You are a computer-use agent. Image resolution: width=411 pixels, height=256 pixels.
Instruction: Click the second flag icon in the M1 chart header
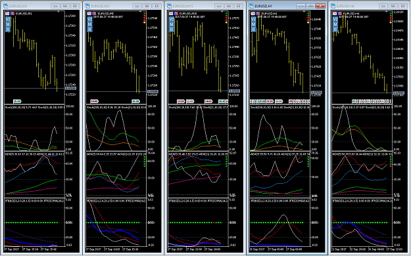coord(12,13)
